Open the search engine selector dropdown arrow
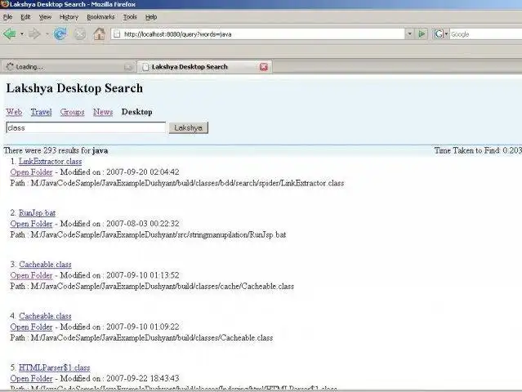 click(446, 34)
